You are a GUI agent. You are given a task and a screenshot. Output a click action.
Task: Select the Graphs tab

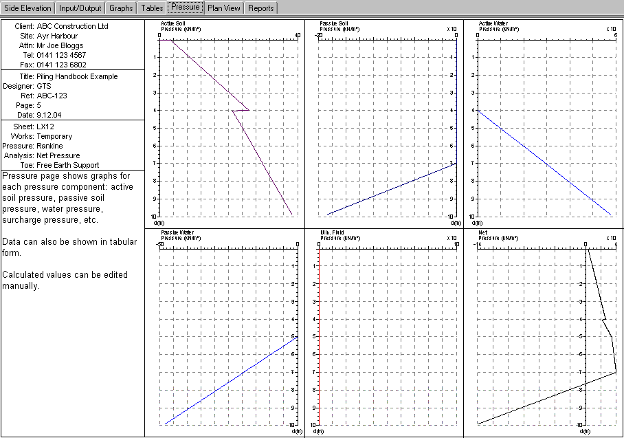[x=121, y=8]
